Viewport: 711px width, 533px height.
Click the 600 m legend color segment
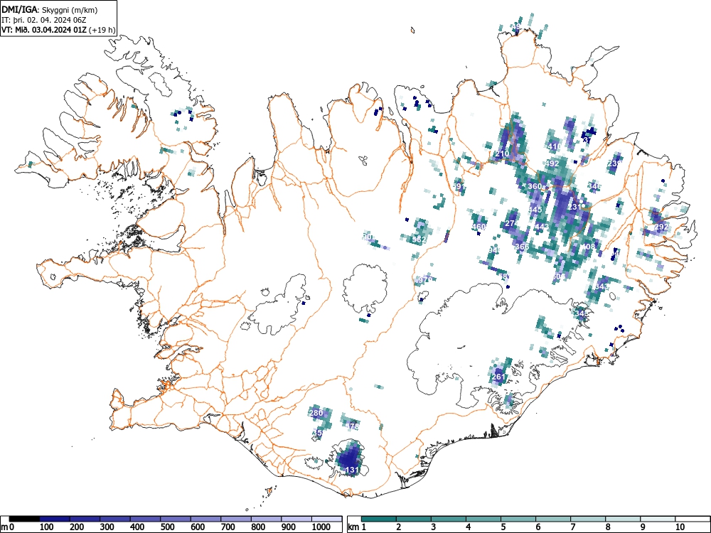206,519
